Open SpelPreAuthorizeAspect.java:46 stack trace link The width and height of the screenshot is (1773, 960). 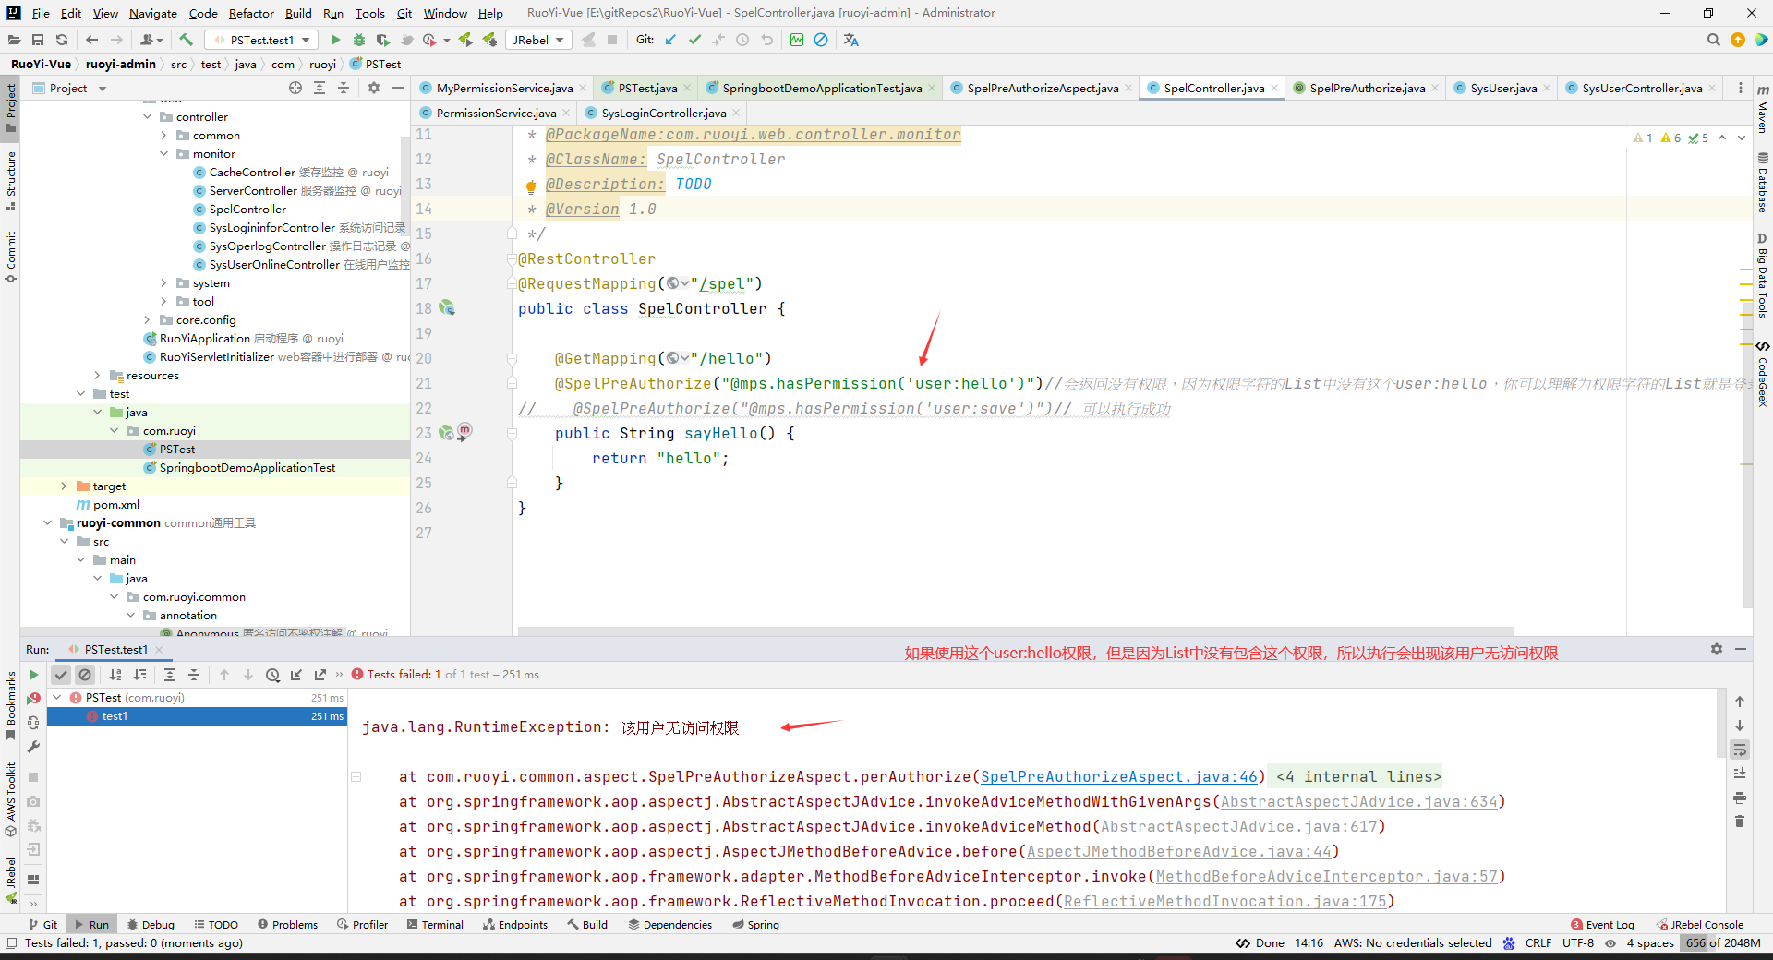point(1119,777)
